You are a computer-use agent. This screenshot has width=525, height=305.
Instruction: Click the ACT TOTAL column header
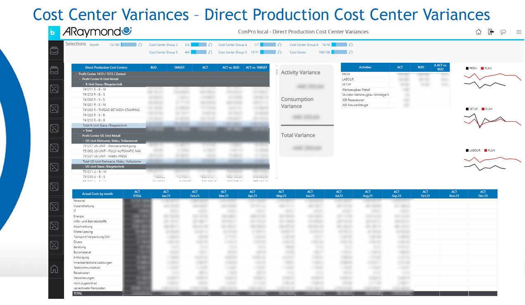(x=137, y=194)
